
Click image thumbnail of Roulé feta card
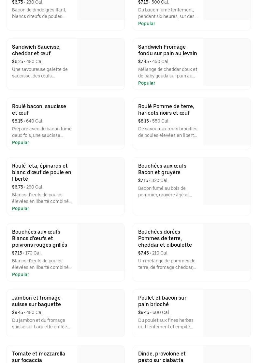tap(101, 181)
